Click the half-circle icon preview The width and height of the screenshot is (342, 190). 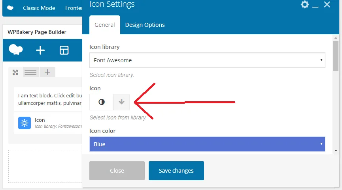102,102
